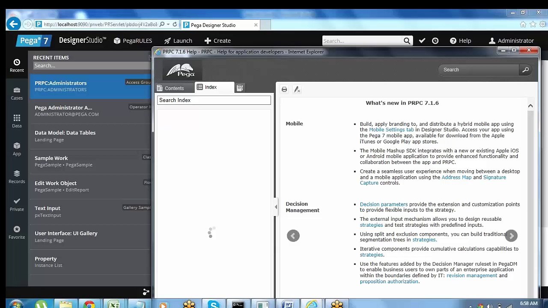Go to previous help slide arrow
This screenshot has width=548, height=308.
coord(293,236)
